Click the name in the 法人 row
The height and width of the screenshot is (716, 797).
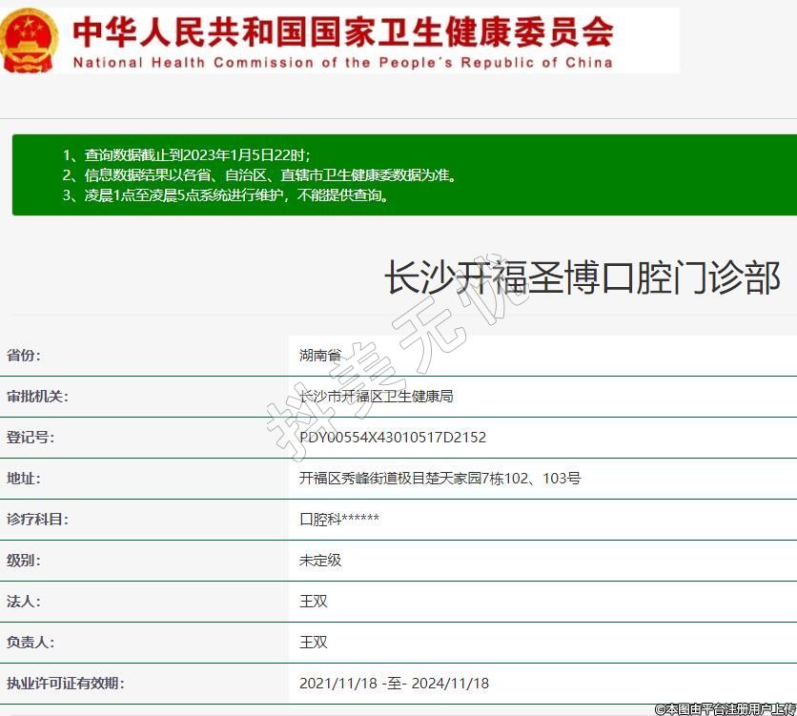[x=314, y=602]
